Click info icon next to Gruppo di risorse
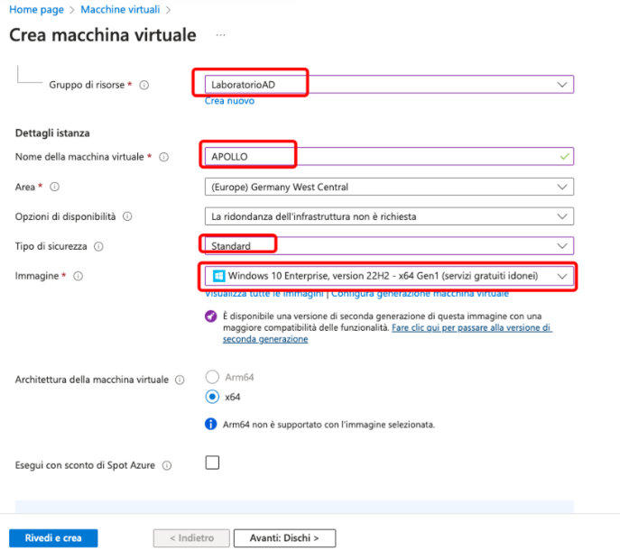 pos(144,85)
